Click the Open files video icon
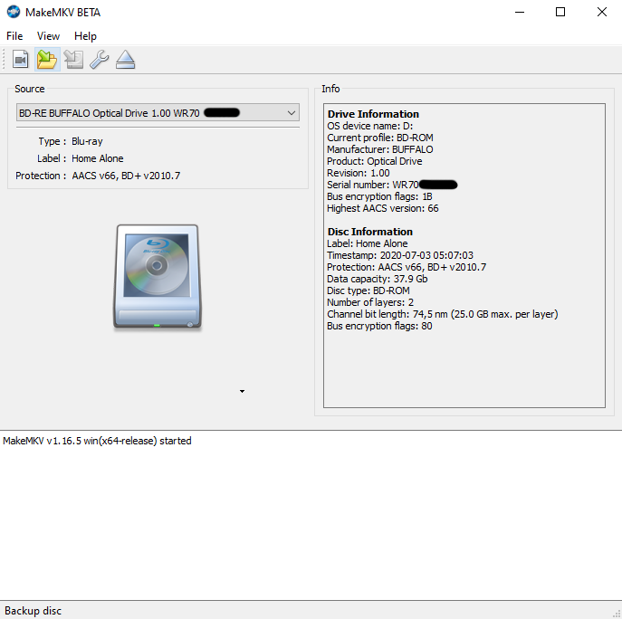Image resolution: width=622 pixels, height=619 pixels. (20, 60)
